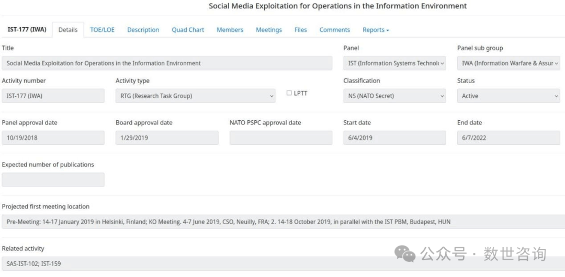
Task: Click the Board approval date field
Action: (x=167, y=137)
